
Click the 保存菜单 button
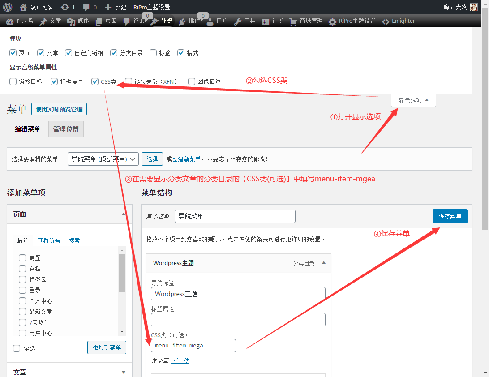pos(450,216)
